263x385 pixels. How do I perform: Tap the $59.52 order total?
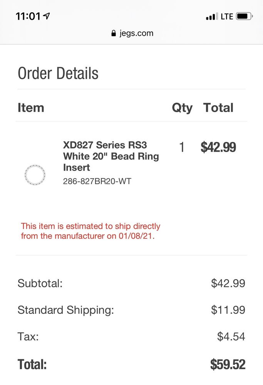(x=228, y=364)
